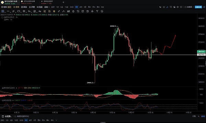Toggle the blue pencil drawing mode icon
Viewport: 206px width, 123px height.
coord(167,7)
